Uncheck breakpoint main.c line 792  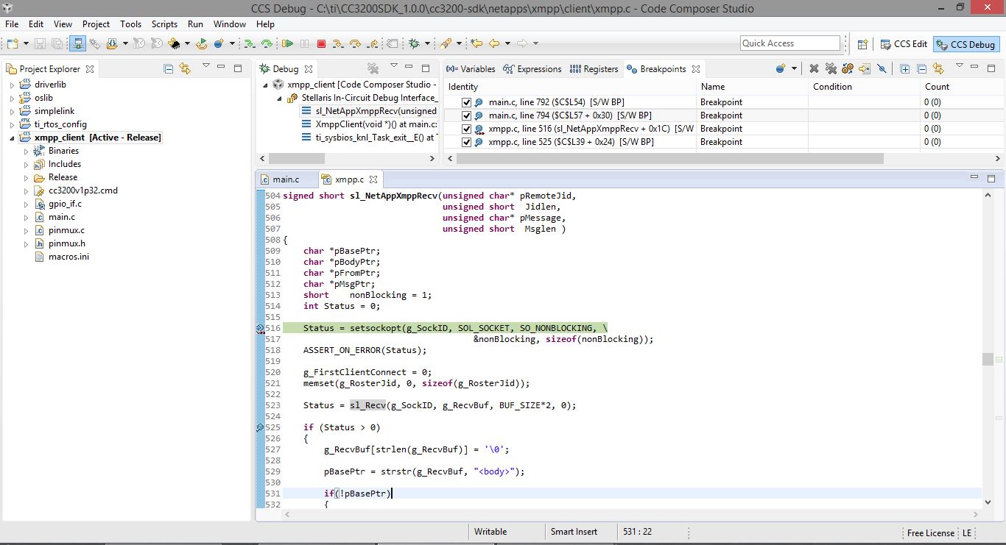[466, 102]
